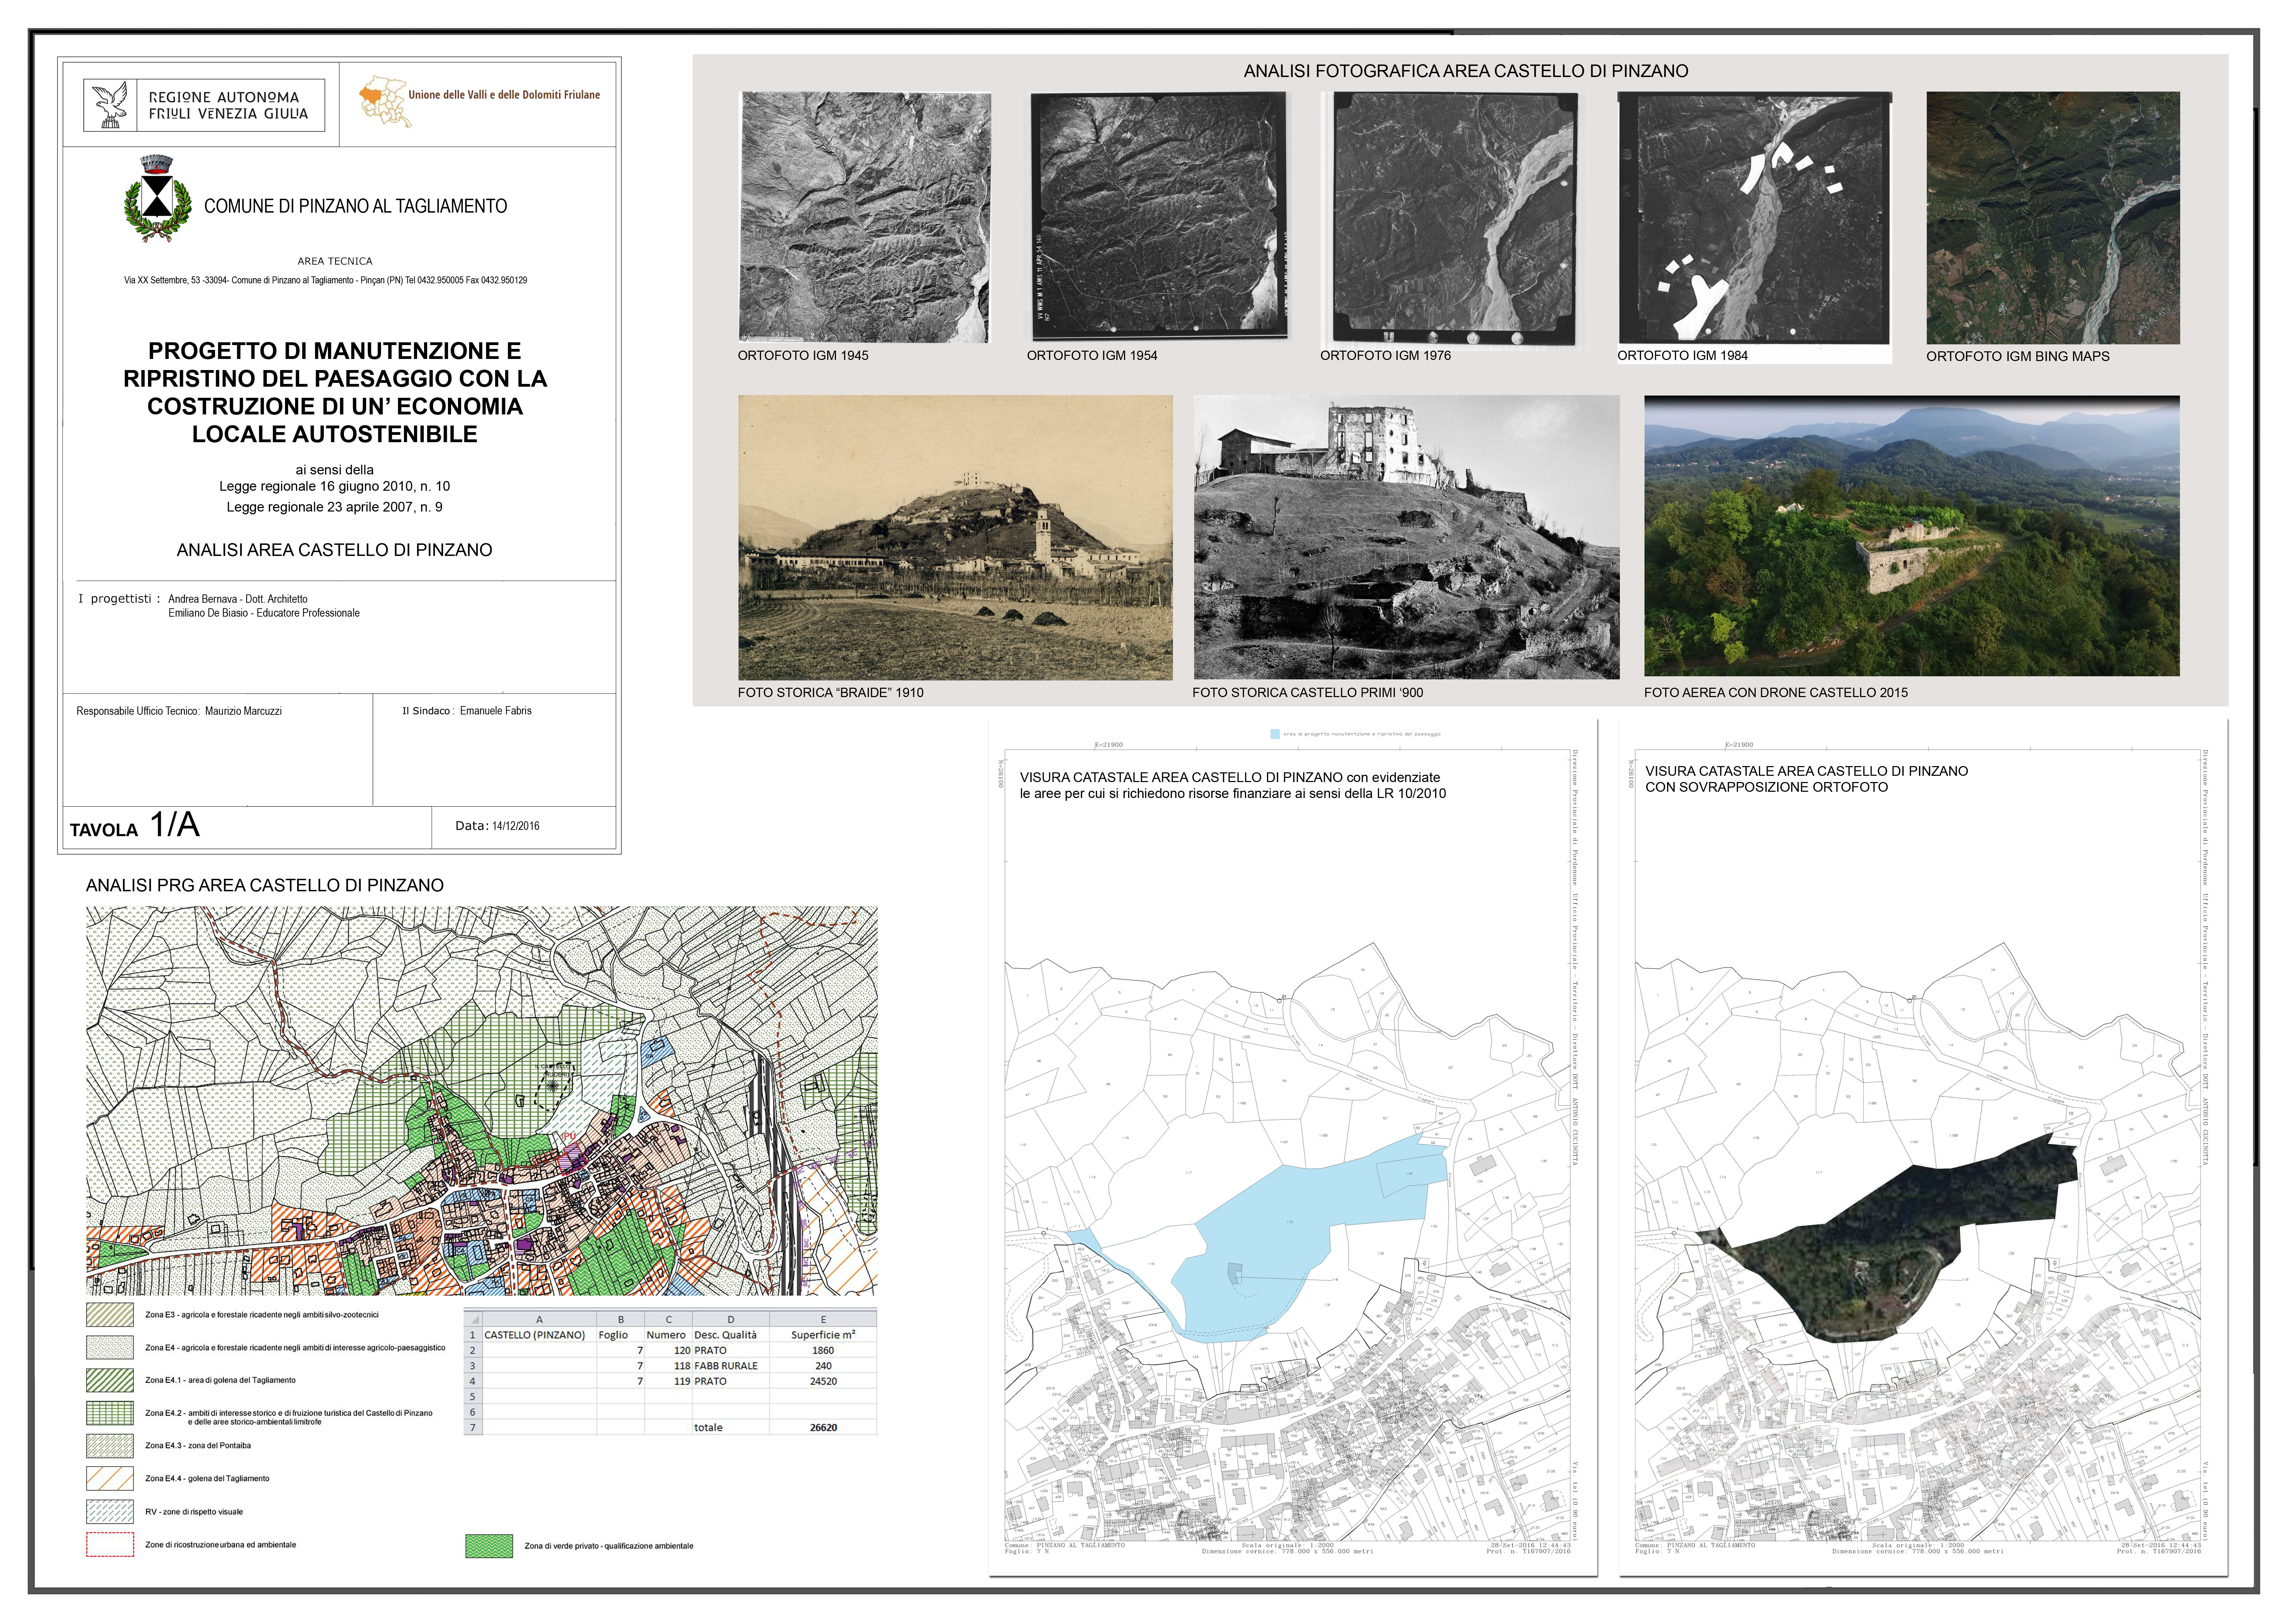Click the Legge regionale 16 giugno 2010 line

pyautogui.click(x=335, y=486)
